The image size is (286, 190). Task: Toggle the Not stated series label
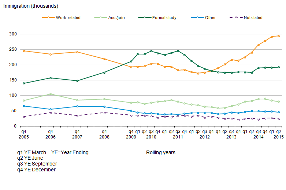(253, 18)
